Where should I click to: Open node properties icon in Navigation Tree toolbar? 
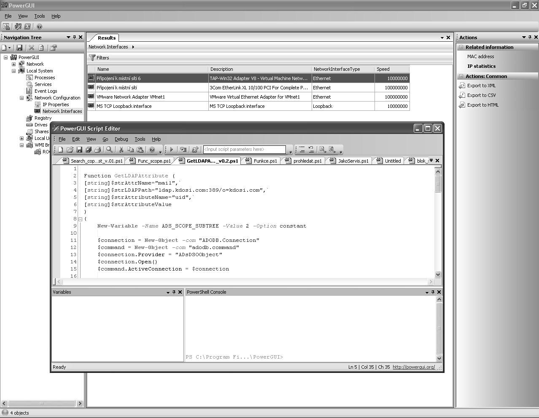click(x=53, y=48)
